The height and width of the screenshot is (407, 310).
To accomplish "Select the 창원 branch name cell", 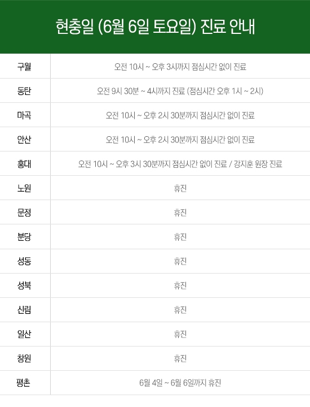I will pyautogui.click(x=24, y=358).
